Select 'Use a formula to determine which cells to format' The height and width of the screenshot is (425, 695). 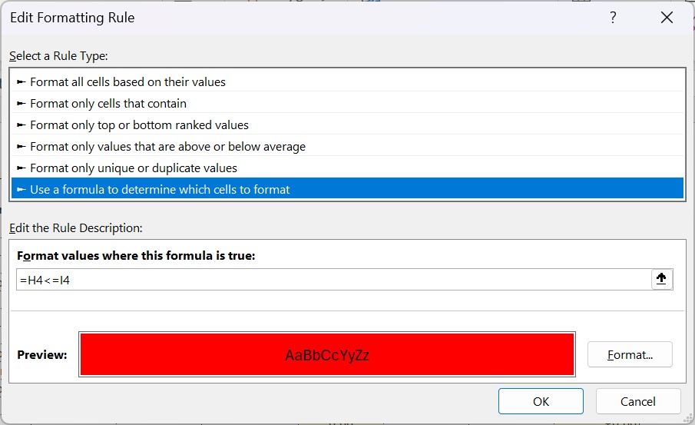pyautogui.click(x=160, y=189)
